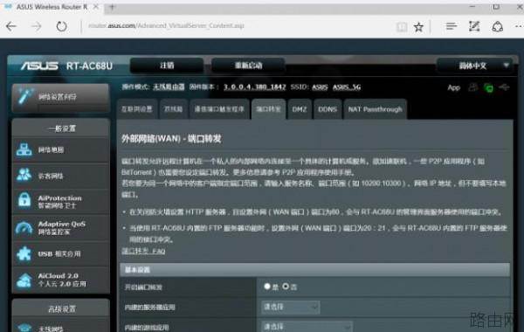
Task: Select the 否 radio button for port forwarding
Action: coord(286,287)
